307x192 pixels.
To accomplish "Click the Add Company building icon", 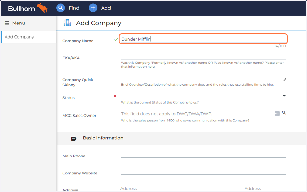I will [x=67, y=23].
